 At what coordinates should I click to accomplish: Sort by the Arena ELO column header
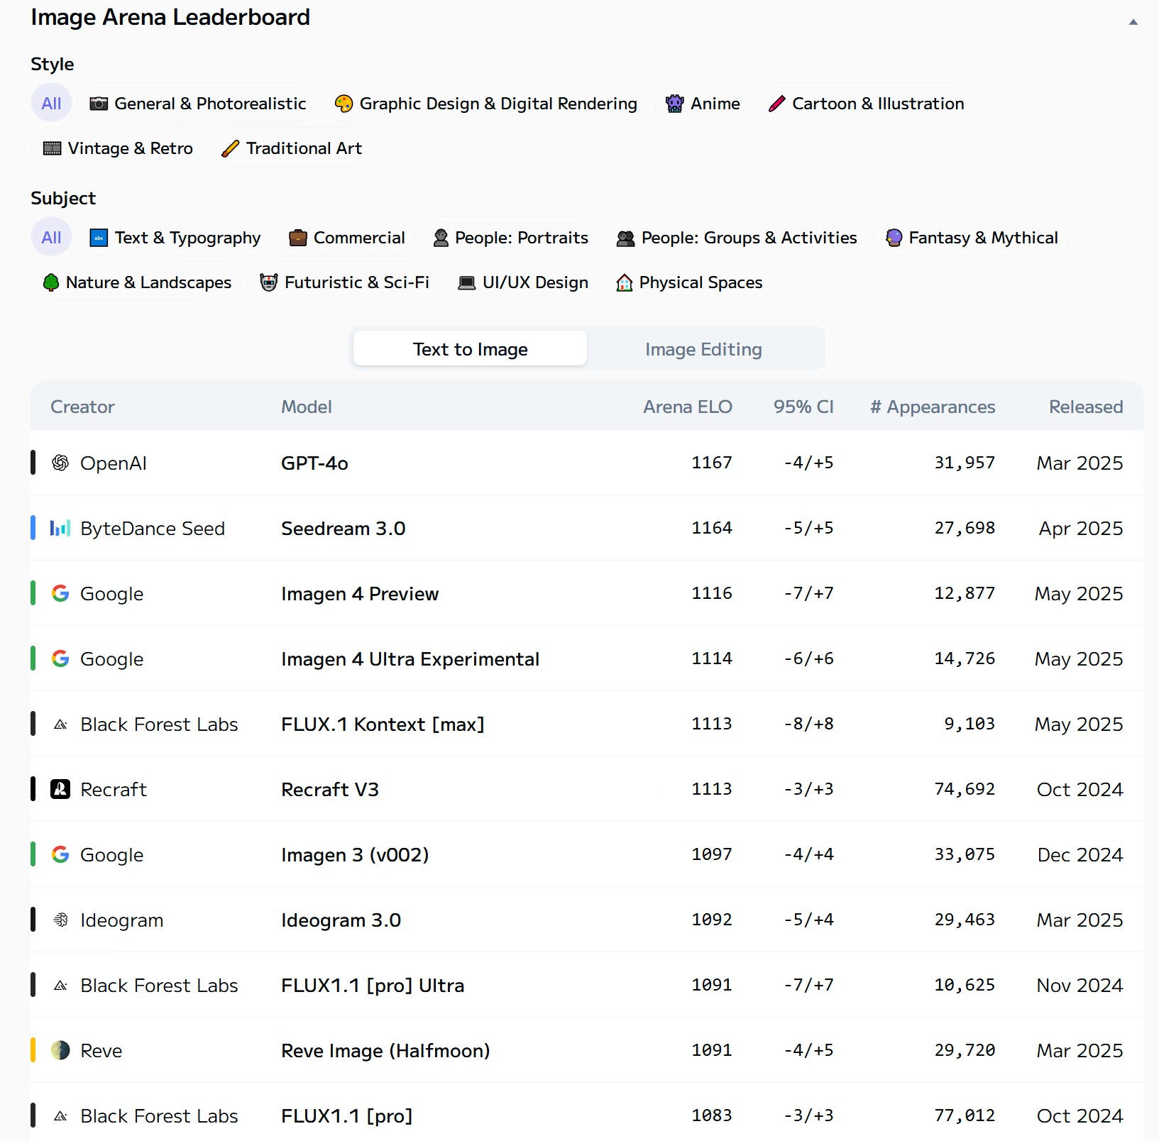pos(687,407)
